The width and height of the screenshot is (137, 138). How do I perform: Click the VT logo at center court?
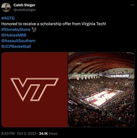pos(101,96)
